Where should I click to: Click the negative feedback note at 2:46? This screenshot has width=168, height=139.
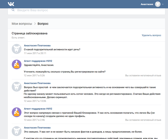tap(143, 119)
